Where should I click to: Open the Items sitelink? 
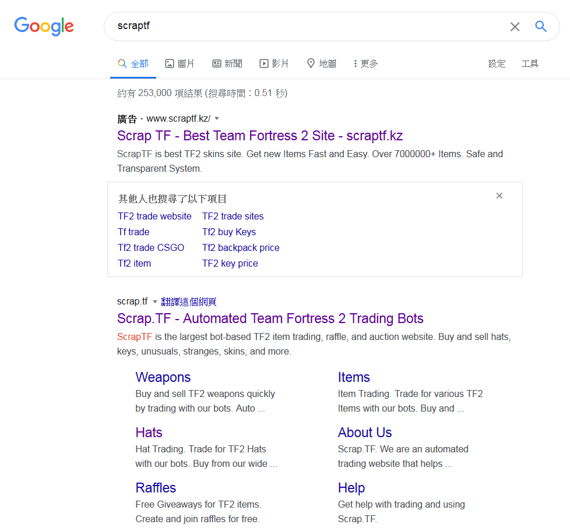click(354, 377)
